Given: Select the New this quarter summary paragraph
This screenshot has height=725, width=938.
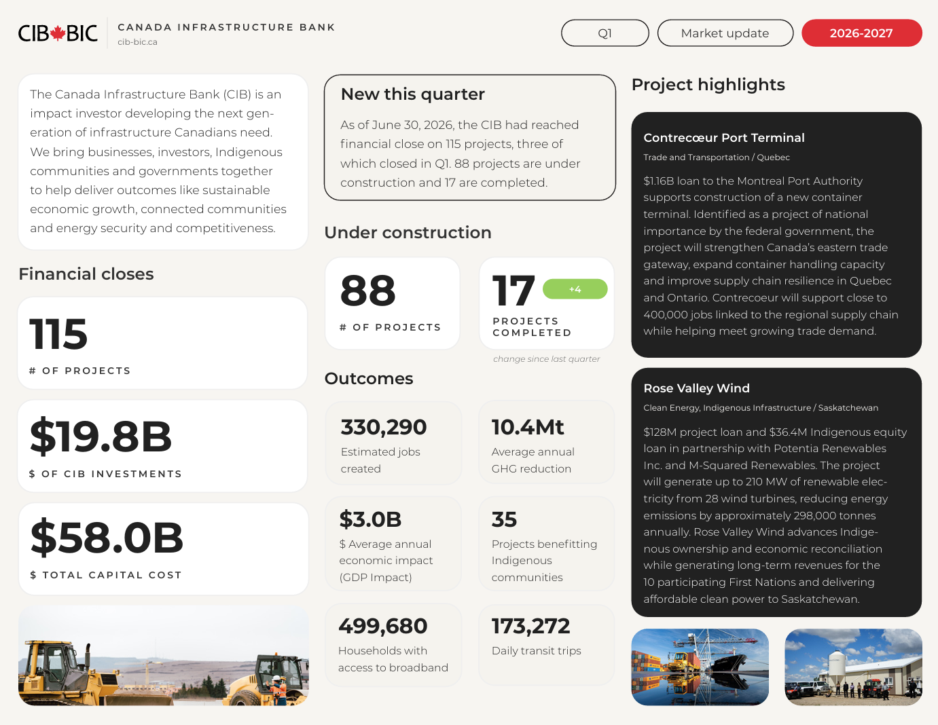Looking at the screenshot, I should click(461, 153).
